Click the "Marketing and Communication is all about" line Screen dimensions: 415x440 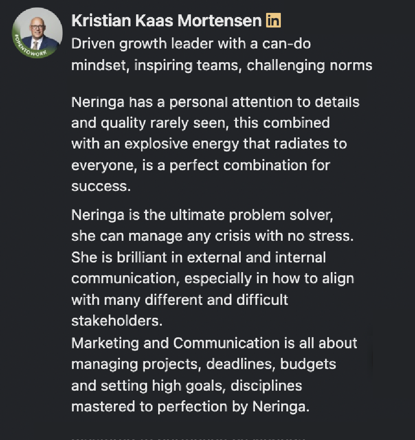click(x=214, y=343)
